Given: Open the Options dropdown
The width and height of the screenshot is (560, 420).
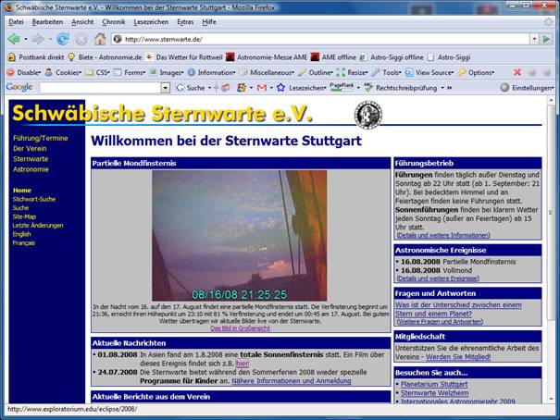Looking at the screenshot, I should 477,72.
